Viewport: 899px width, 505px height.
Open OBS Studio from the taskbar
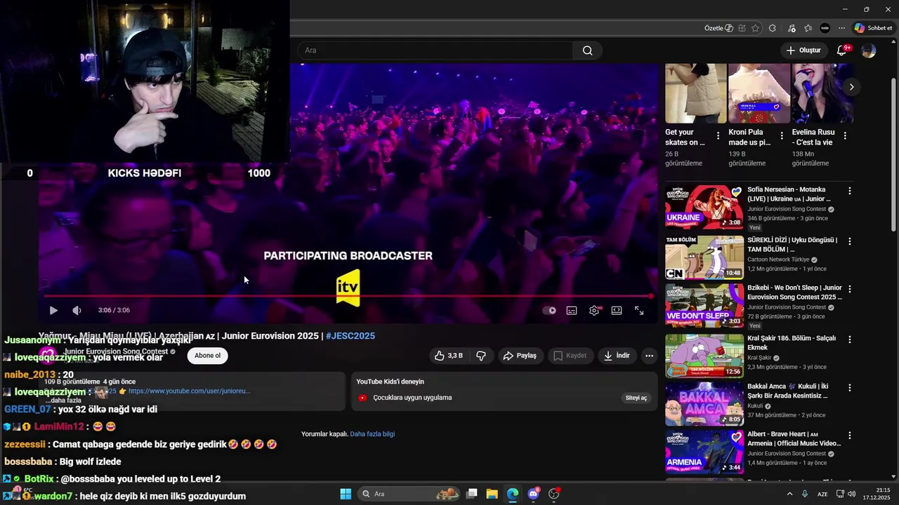[554, 494]
